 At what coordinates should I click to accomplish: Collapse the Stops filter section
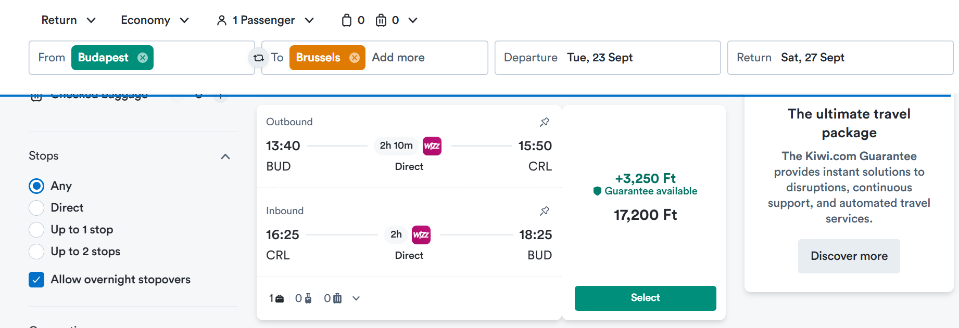tap(225, 156)
